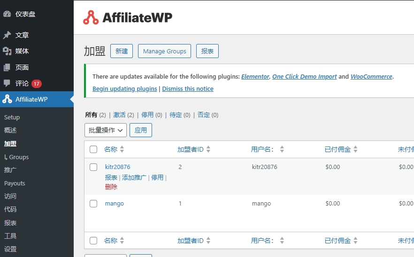Click the AffiliateWP logo in header
Screen dimensions: 414x257
[128, 18]
